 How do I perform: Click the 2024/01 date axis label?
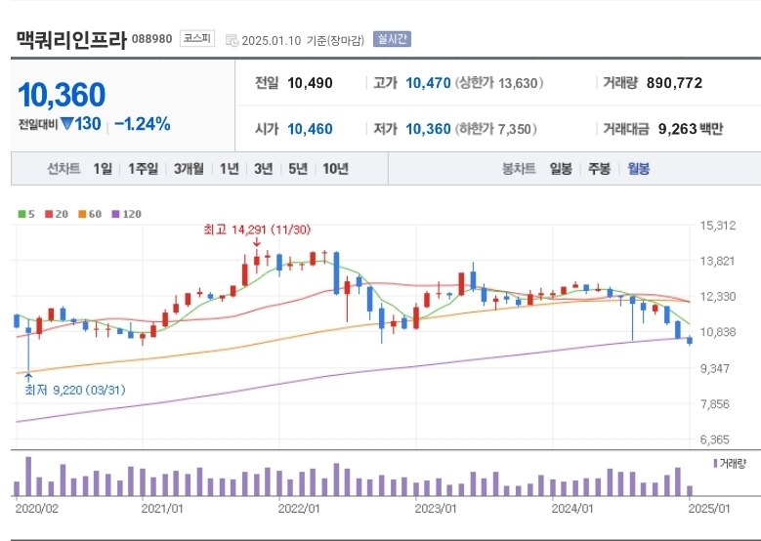[572, 509]
